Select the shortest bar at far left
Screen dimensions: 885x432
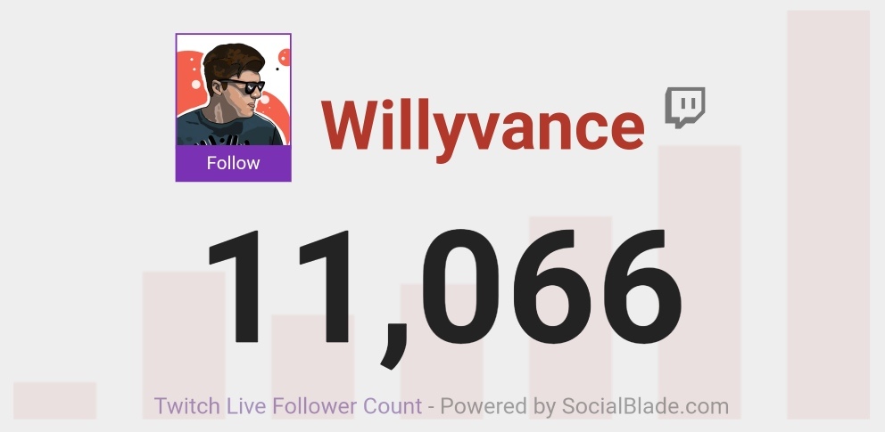(x=54, y=401)
